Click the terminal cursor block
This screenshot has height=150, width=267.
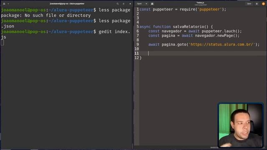pyautogui.click(x=2, y=42)
